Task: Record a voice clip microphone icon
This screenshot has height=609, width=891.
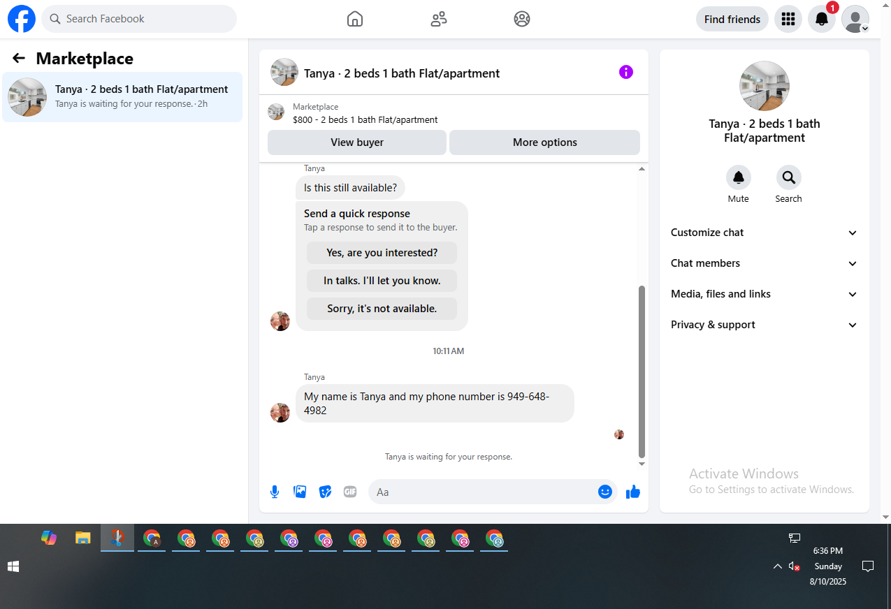Action: click(275, 492)
